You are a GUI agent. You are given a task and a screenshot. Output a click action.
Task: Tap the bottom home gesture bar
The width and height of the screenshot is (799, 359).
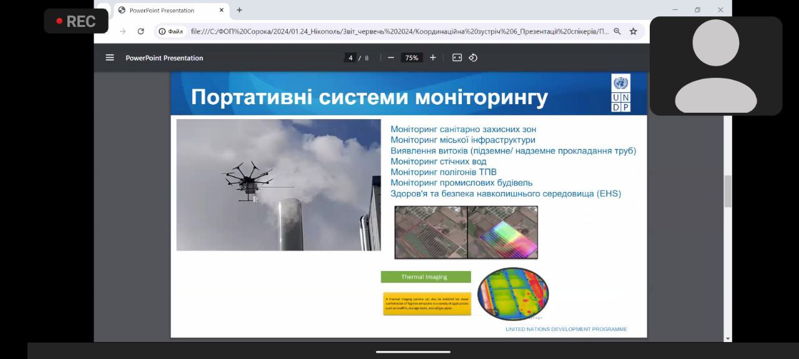click(x=413, y=352)
